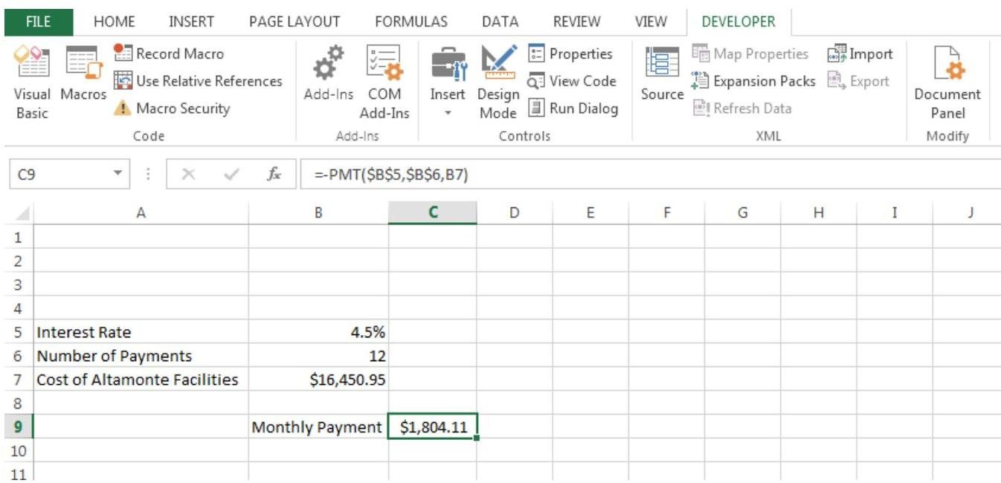
Task: Open the FILE tab
Action: (x=38, y=22)
